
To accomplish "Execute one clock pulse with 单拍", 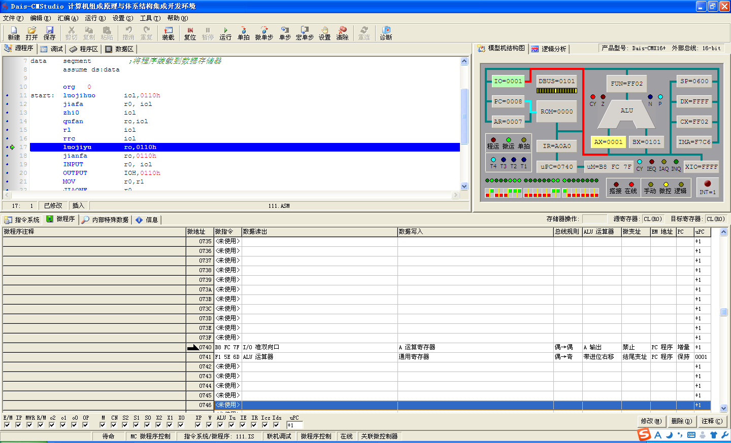I will 244,33.
